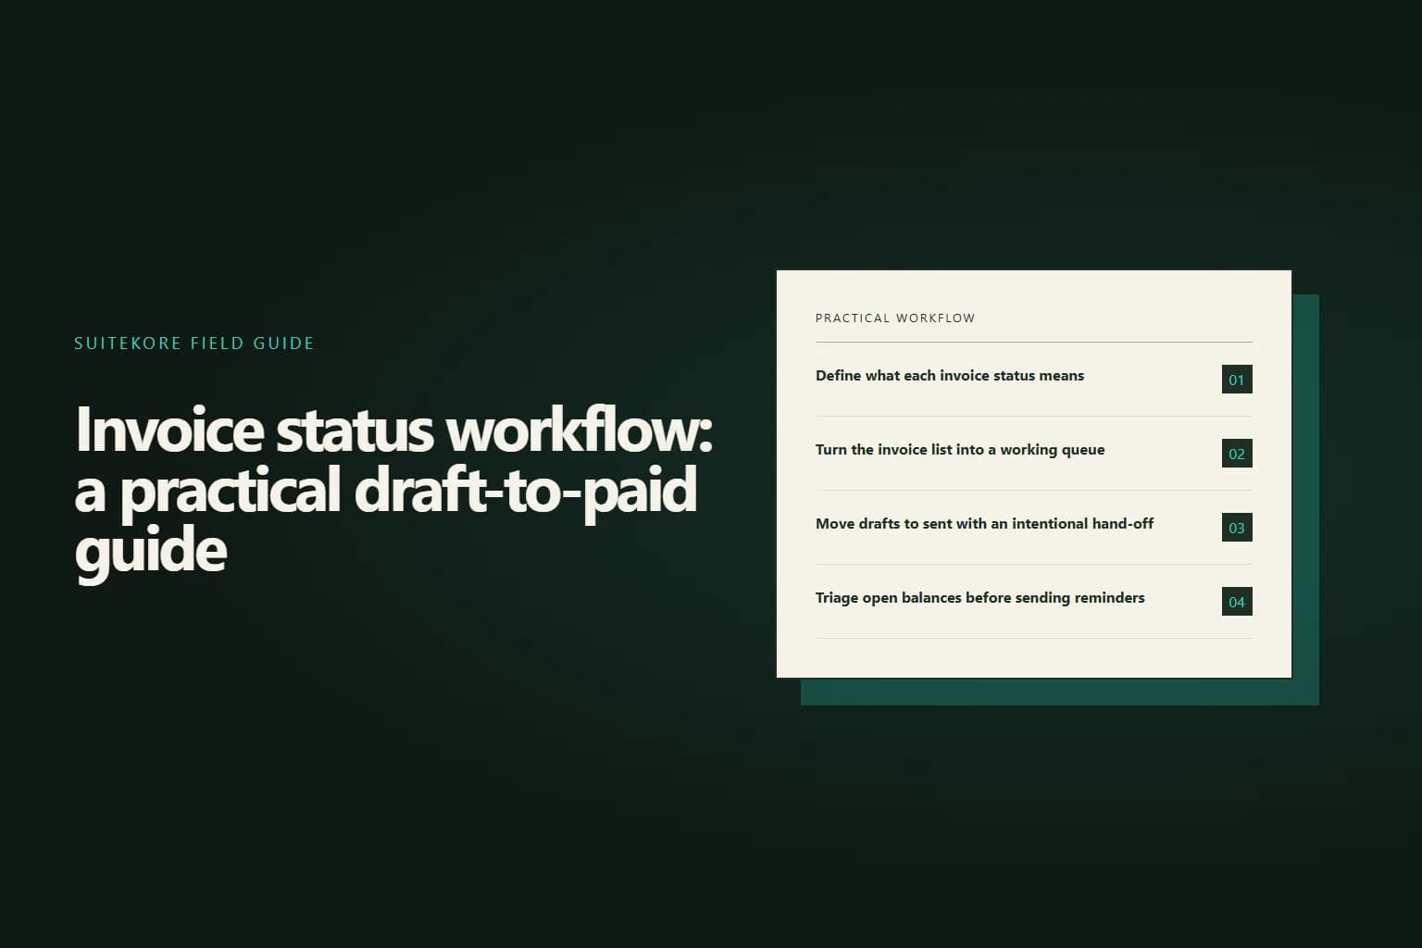The height and width of the screenshot is (948, 1422).
Task: Click the empty cream area below item 04
Action: 1034,658
